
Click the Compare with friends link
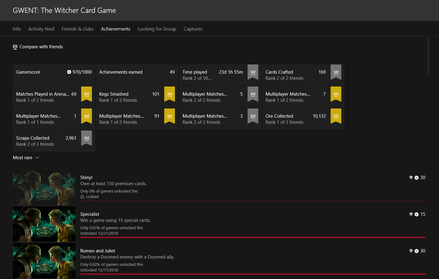pyautogui.click(x=38, y=47)
